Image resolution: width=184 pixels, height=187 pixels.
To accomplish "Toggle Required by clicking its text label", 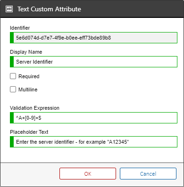I will 29,76.
